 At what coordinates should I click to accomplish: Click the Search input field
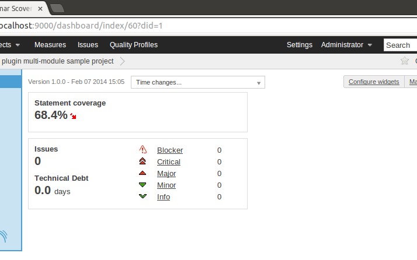coord(400,45)
